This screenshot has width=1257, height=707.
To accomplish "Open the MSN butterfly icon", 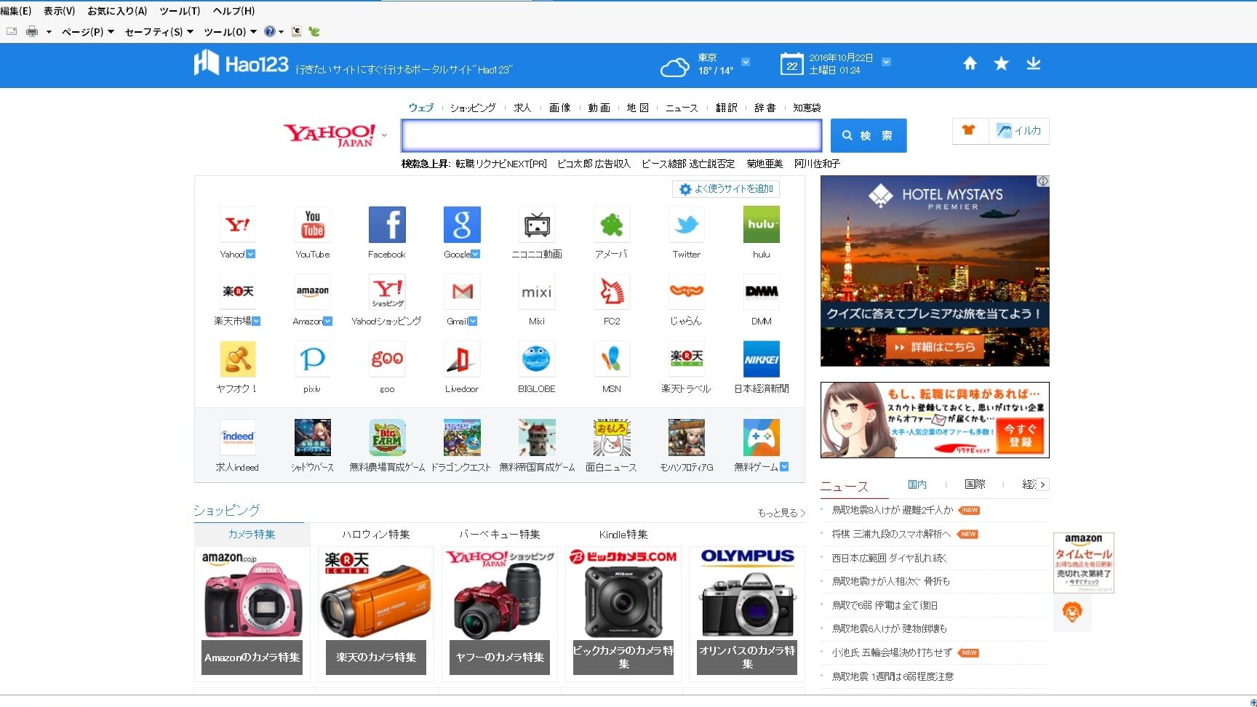I will tap(612, 359).
